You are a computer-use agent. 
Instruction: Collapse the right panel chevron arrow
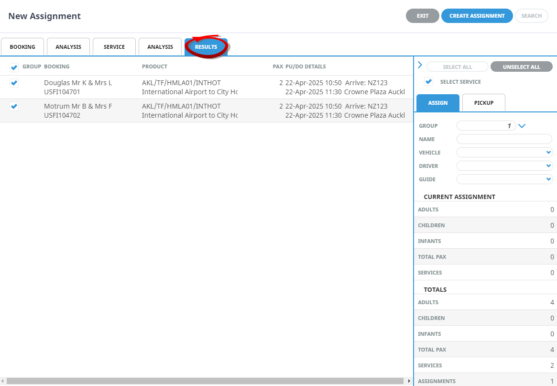tap(420, 65)
